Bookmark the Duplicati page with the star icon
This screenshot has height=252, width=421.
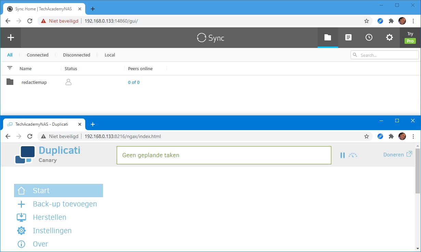[x=367, y=136]
